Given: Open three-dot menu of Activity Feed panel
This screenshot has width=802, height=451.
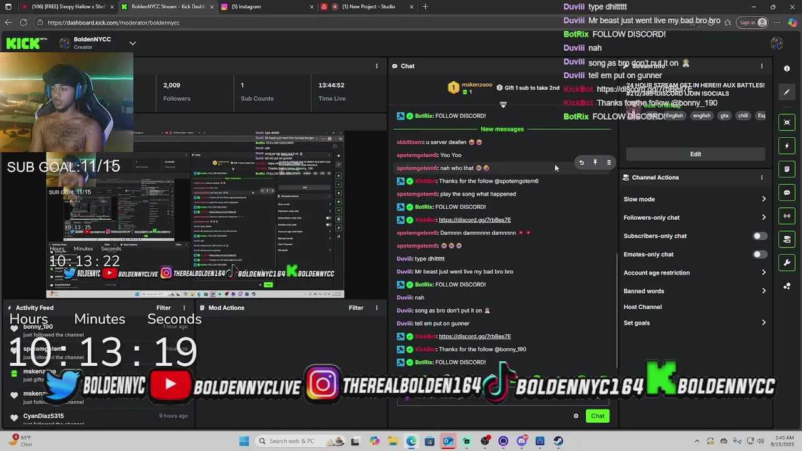Looking at the screenshot, I should [x=184, y=308].
